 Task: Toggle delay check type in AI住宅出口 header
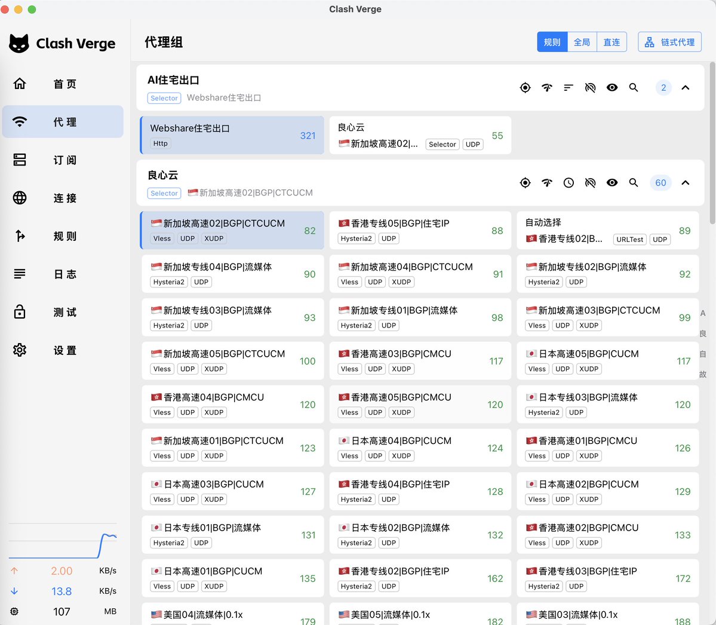click(x=590, y=87)
